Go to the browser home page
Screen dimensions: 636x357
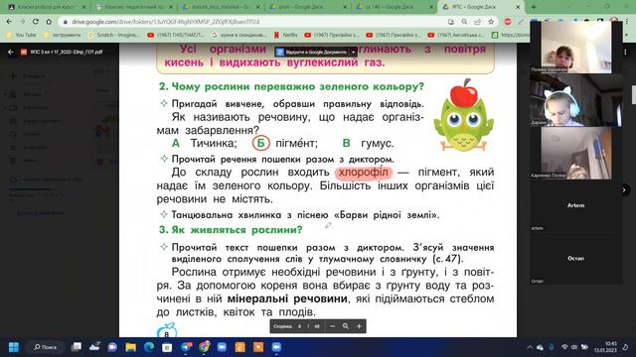(49, 22)
